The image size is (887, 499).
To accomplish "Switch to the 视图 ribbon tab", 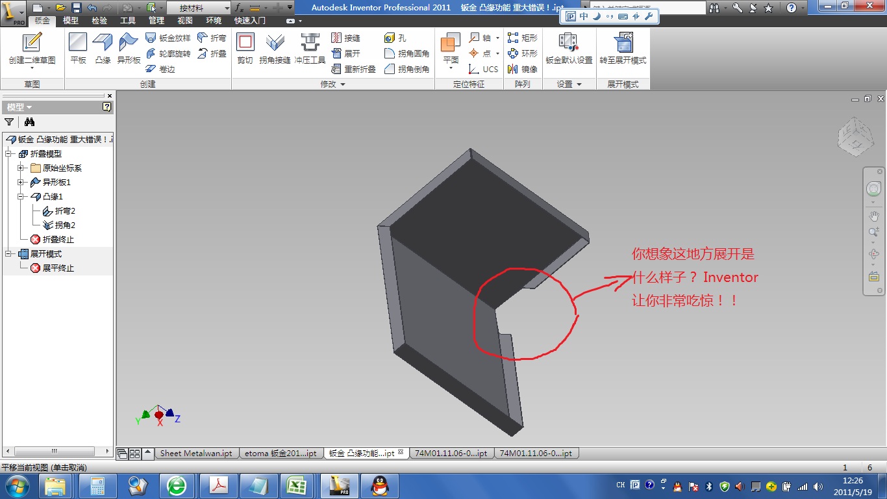I will pyautogui.click(x=185, y=21).
